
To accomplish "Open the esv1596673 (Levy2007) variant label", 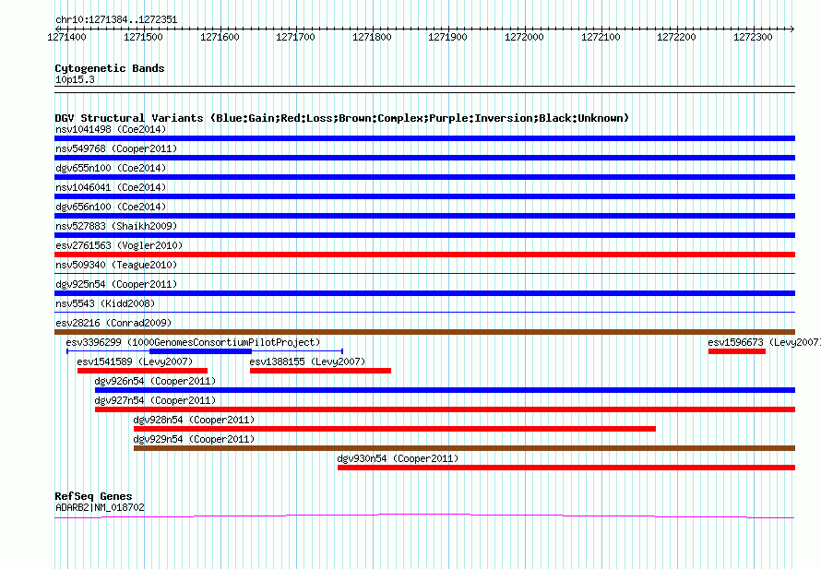I will pos(764,342).
